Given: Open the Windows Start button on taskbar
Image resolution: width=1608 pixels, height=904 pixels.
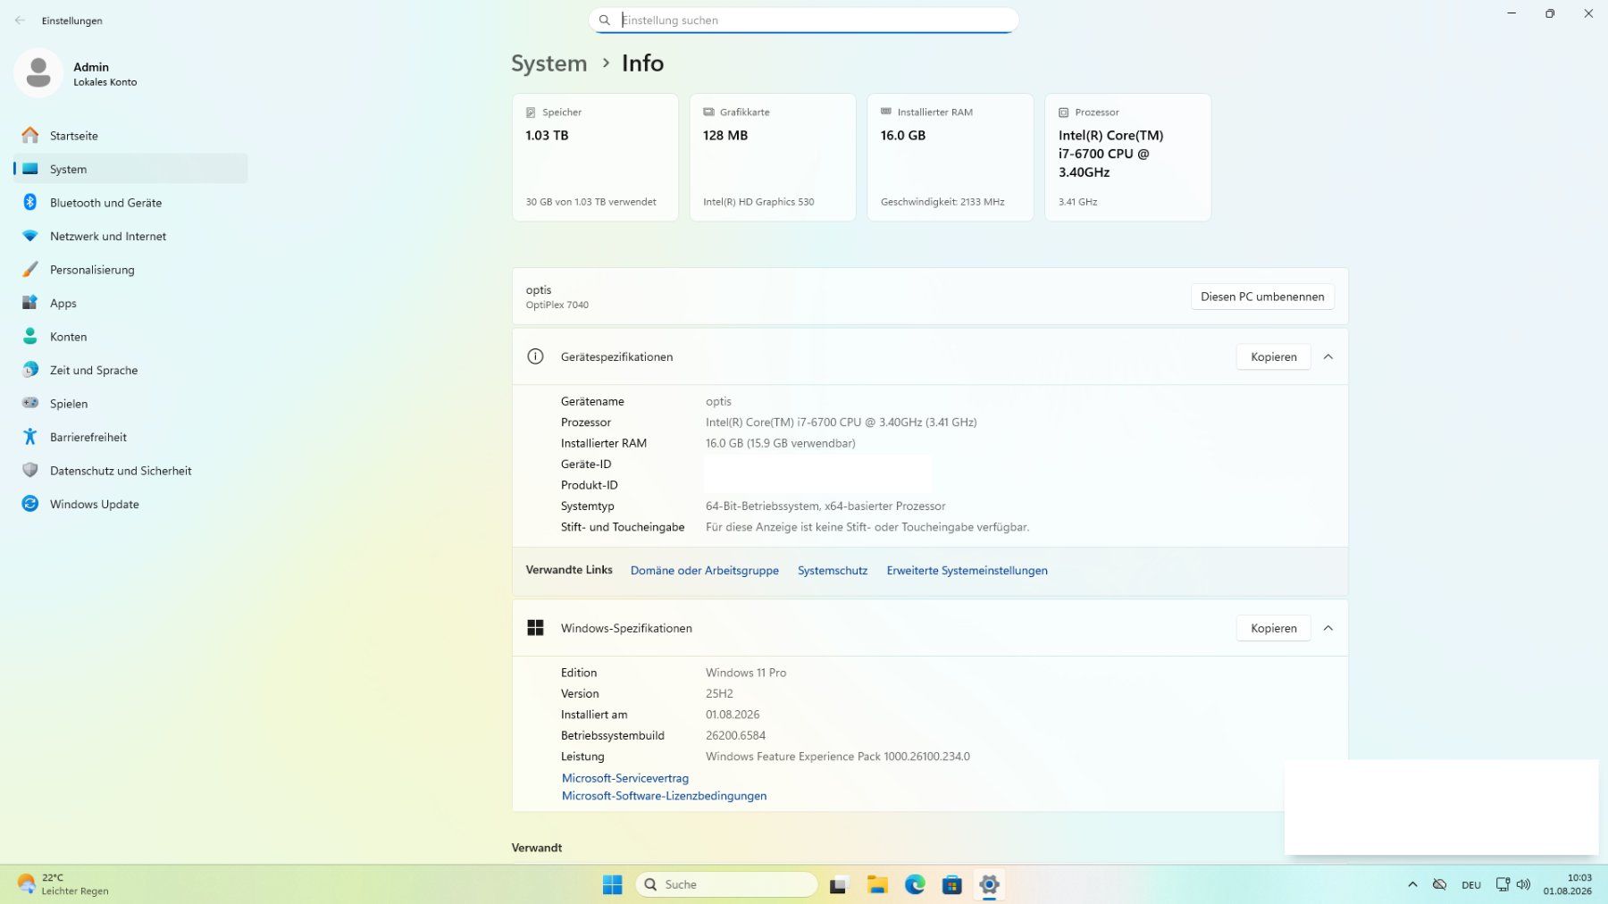Looking at the screenshot, I should pos(612,884).
